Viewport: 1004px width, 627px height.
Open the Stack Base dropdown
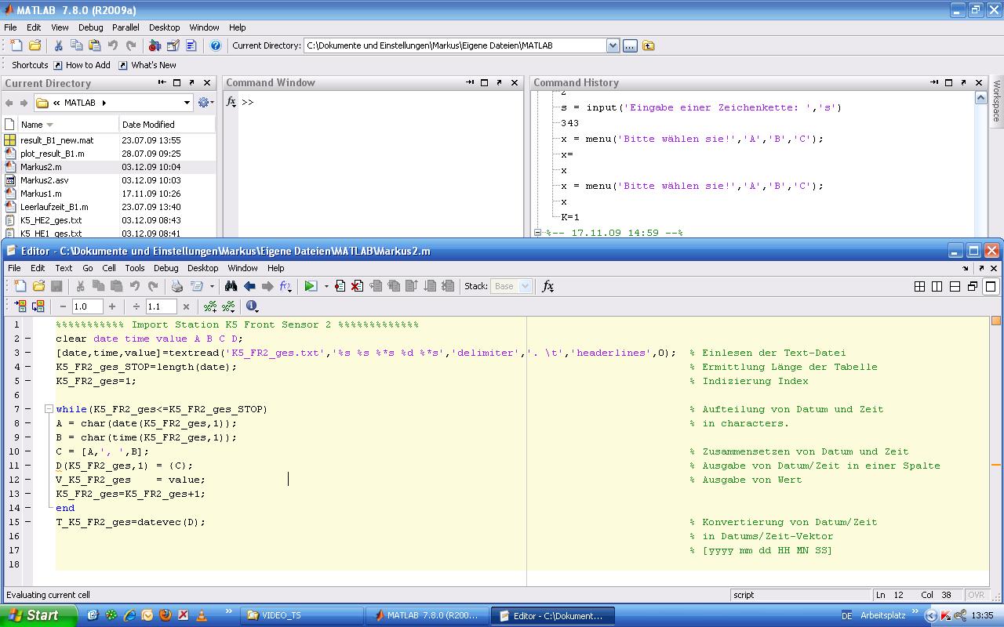click(x=525, y=286)
